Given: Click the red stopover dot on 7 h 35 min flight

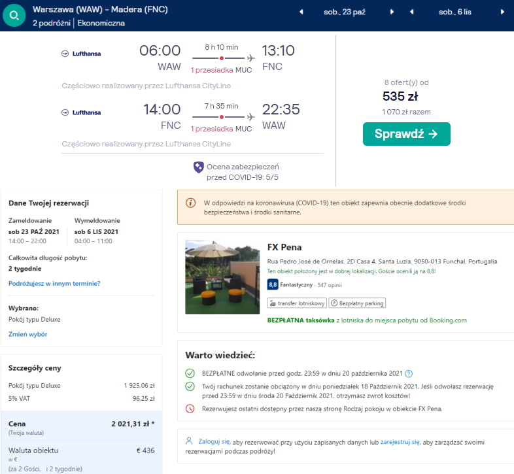Looking at the screenshot, I should click(x=222, y=116).
